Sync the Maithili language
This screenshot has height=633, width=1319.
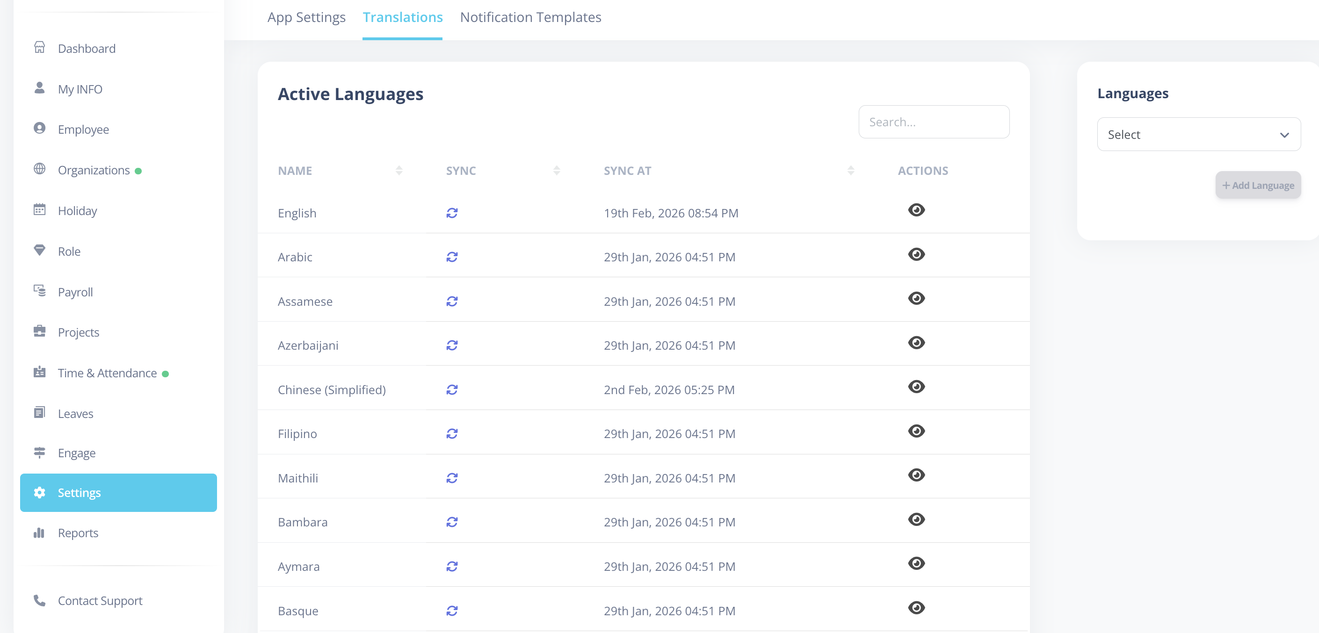[452, 478]
